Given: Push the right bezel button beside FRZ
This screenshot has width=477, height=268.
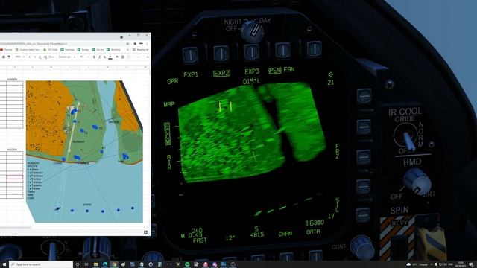Looking at the screenshot, I should [x=363, y=157].
